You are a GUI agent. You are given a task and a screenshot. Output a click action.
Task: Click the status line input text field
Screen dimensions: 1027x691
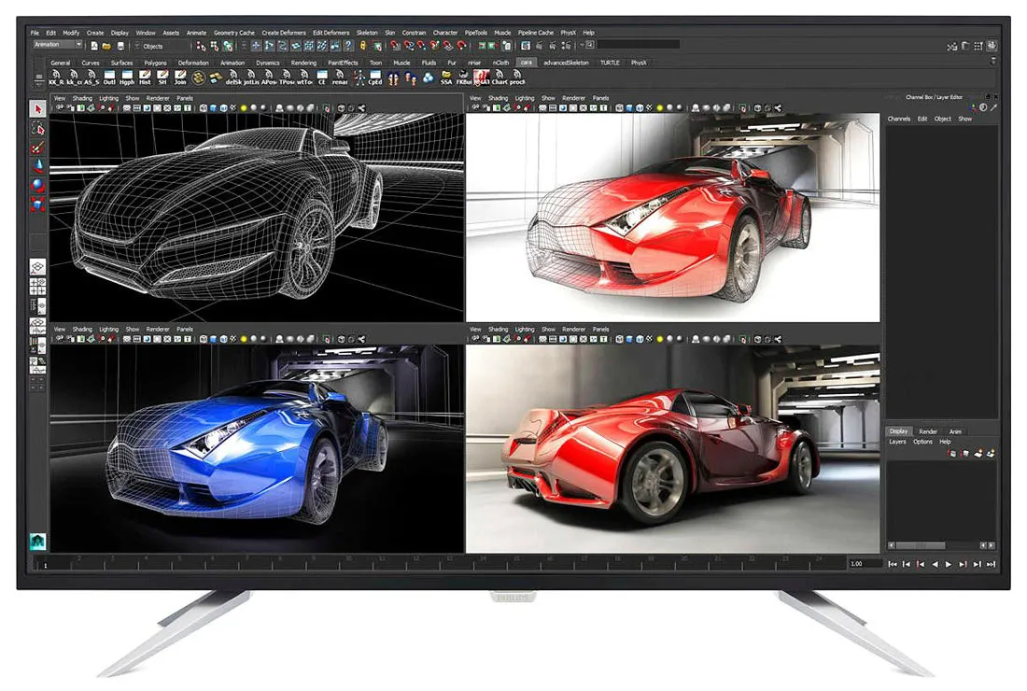(x=638, y=45)
